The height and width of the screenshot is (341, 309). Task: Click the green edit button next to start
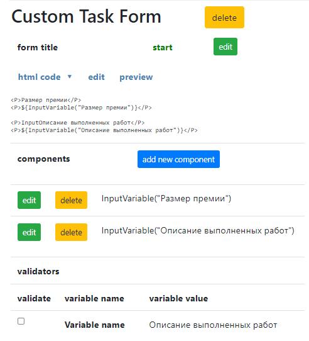[x=225, y=47]
